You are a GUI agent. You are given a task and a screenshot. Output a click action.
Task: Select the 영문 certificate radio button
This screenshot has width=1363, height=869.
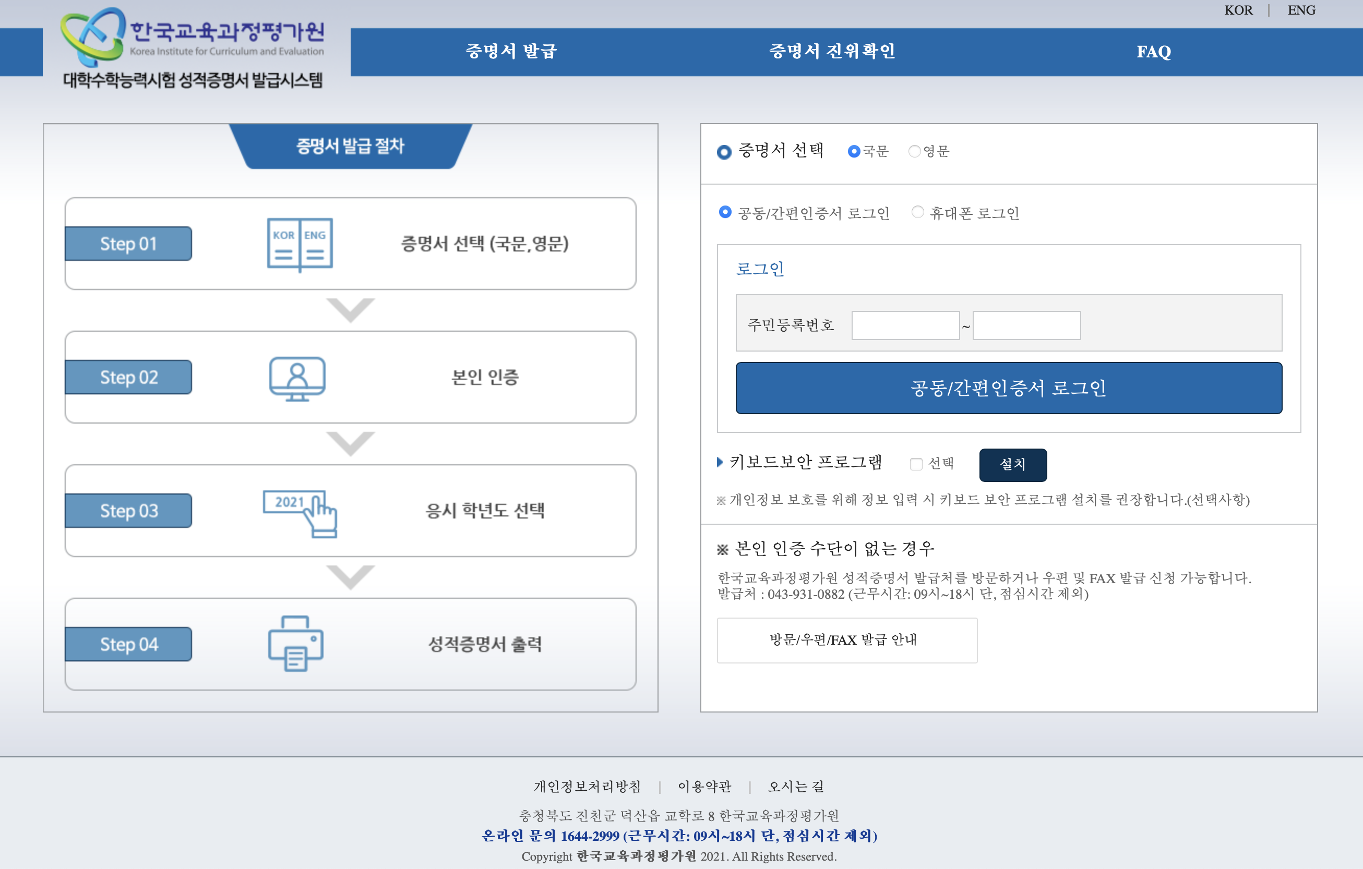pos(915,151)
